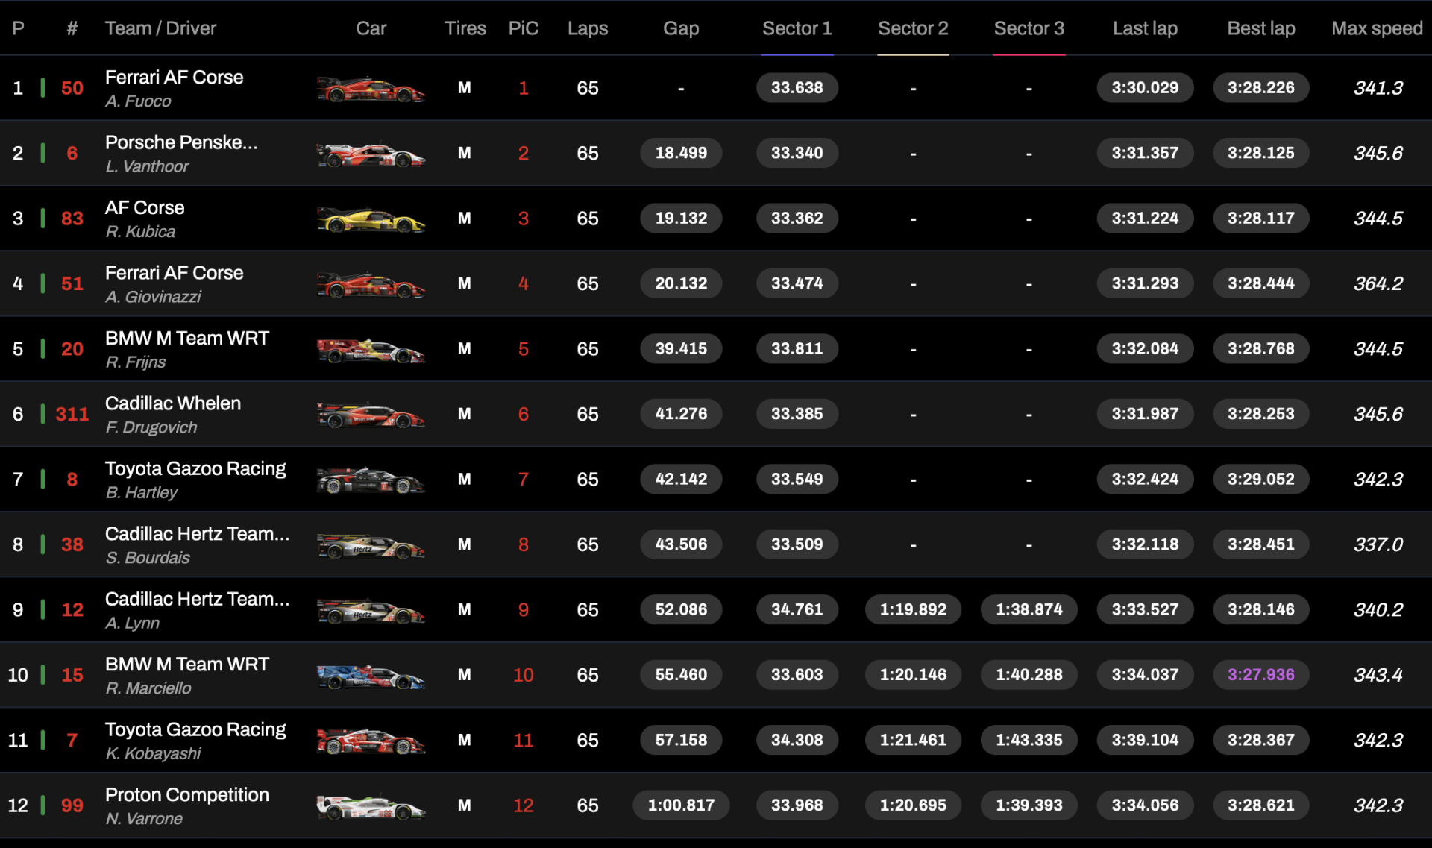Click the #50 Ferrari AF Corse car image
The height and width of the screenshot is (848, 1432).
(371, 89)
